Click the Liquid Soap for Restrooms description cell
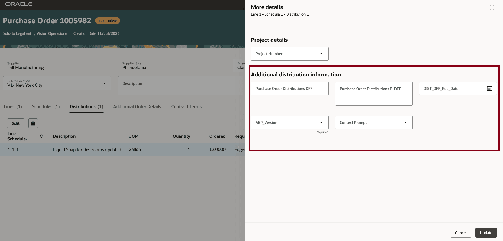Viewport: 503px width, 241px height. pos(88,150)
